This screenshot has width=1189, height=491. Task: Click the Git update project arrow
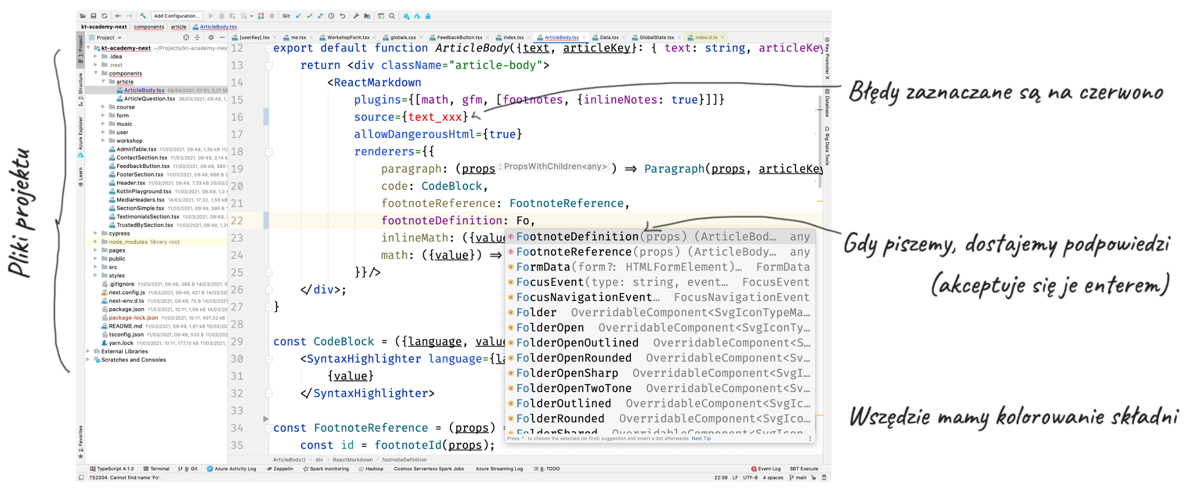[x=298, y=16]
